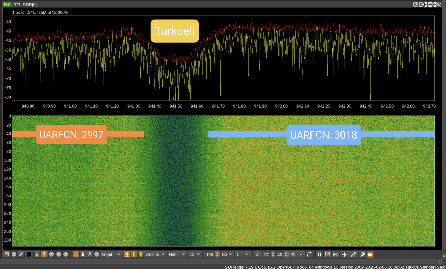
Task: Toggle the current spectrum trace icon
Action: [37, 254]
